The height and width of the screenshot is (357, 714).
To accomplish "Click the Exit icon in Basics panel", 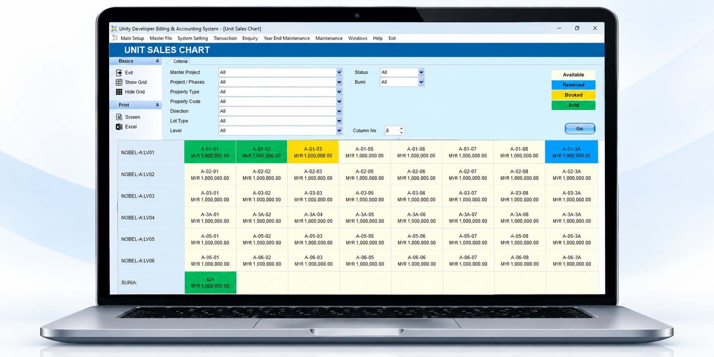I will coord(119,72).
